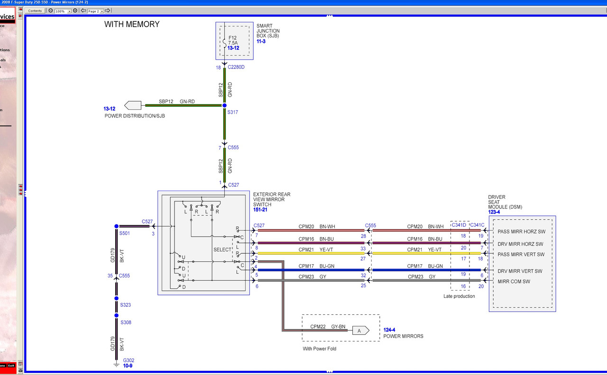Click the lower red arrow icon beside the logo
Screen dimensions: 607x375
[x=20, y=17]
